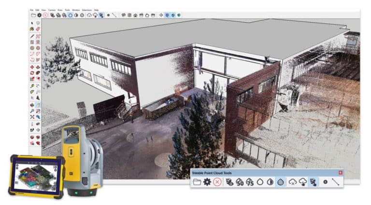Select the Orbit tool
Screen dimensions: 371x205
tap(32, 105)
